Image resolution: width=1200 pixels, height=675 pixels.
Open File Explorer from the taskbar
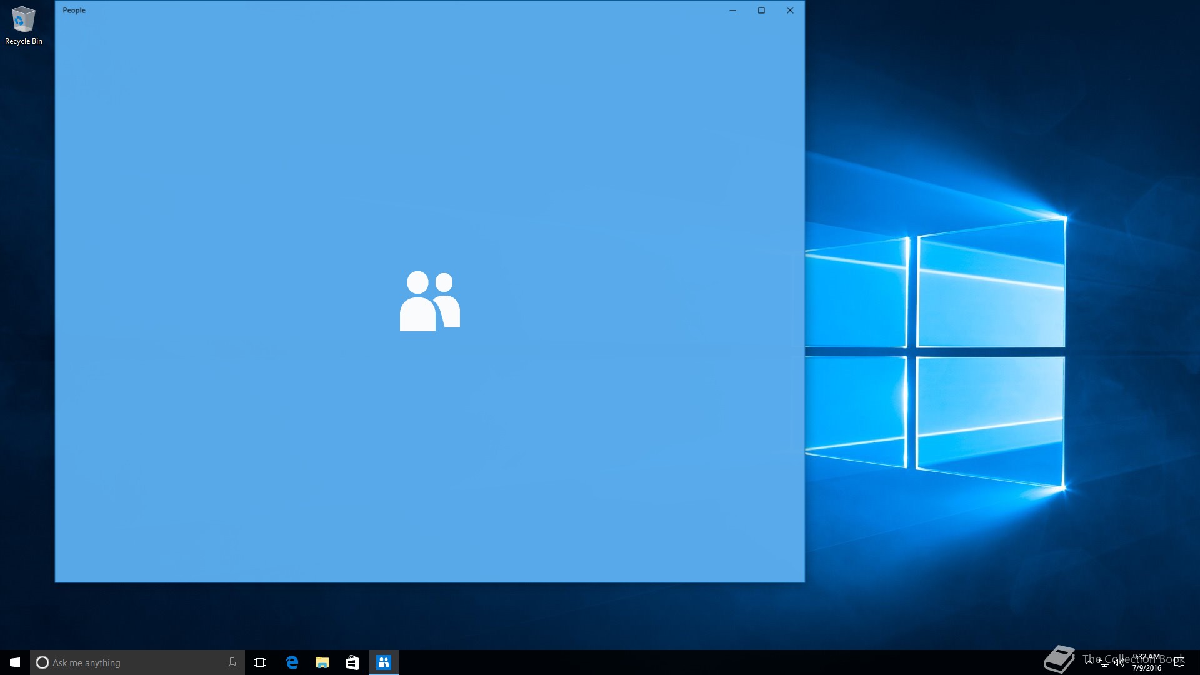point(322,662)
